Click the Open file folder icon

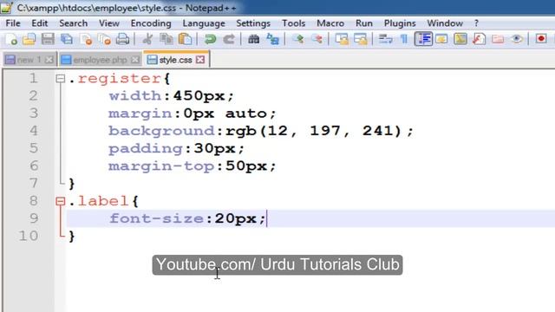29,39
